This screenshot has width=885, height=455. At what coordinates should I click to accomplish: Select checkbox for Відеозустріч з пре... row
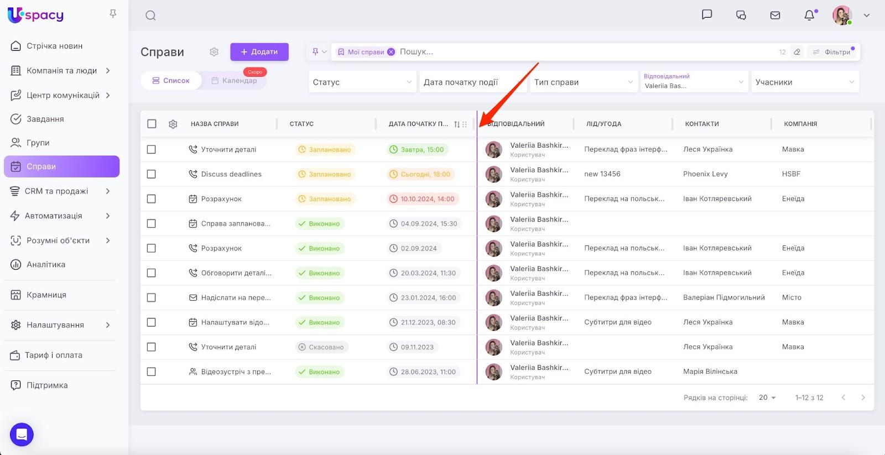[x=152, y=372]
